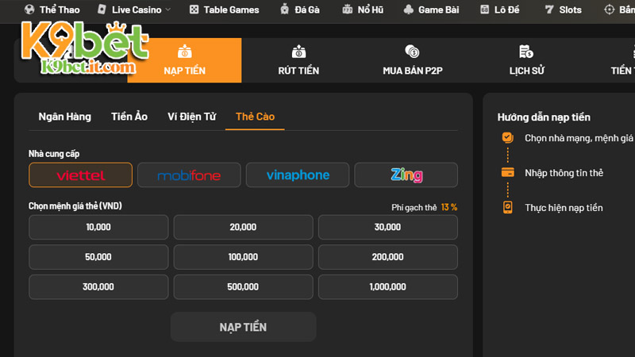Viewport: 635px width, 357px height.
Task: Click the NẠP TIỀN submit button
Action: coord(243,327)
